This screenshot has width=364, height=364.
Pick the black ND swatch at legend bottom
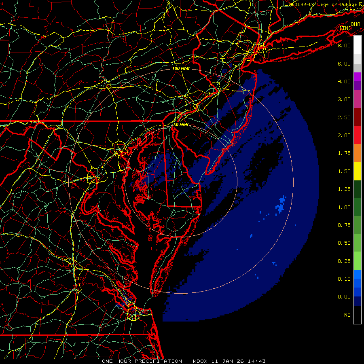pyautogui.click(x=357, y=315)
